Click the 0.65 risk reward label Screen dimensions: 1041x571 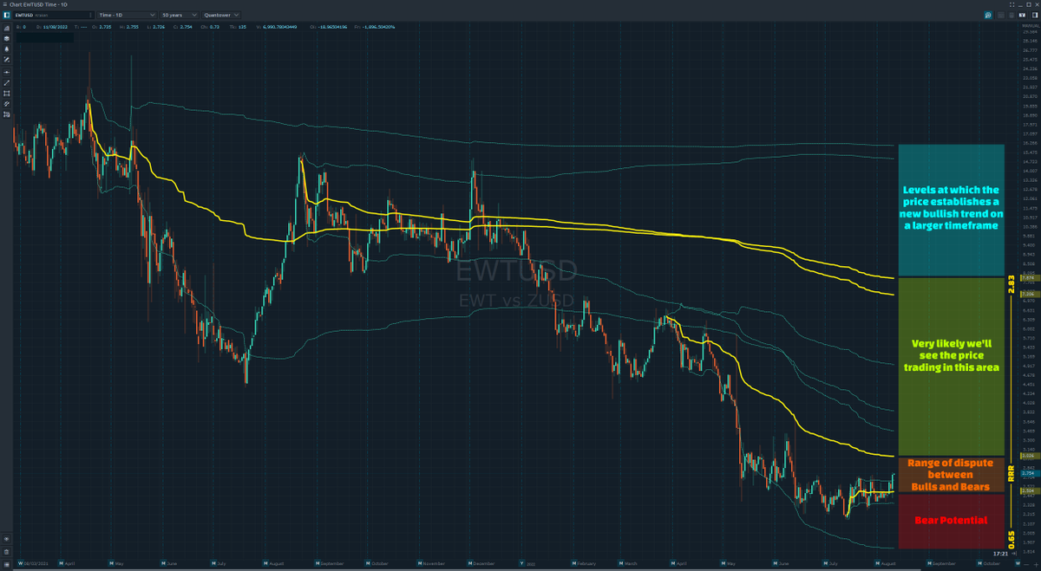tap(1011, 538)
